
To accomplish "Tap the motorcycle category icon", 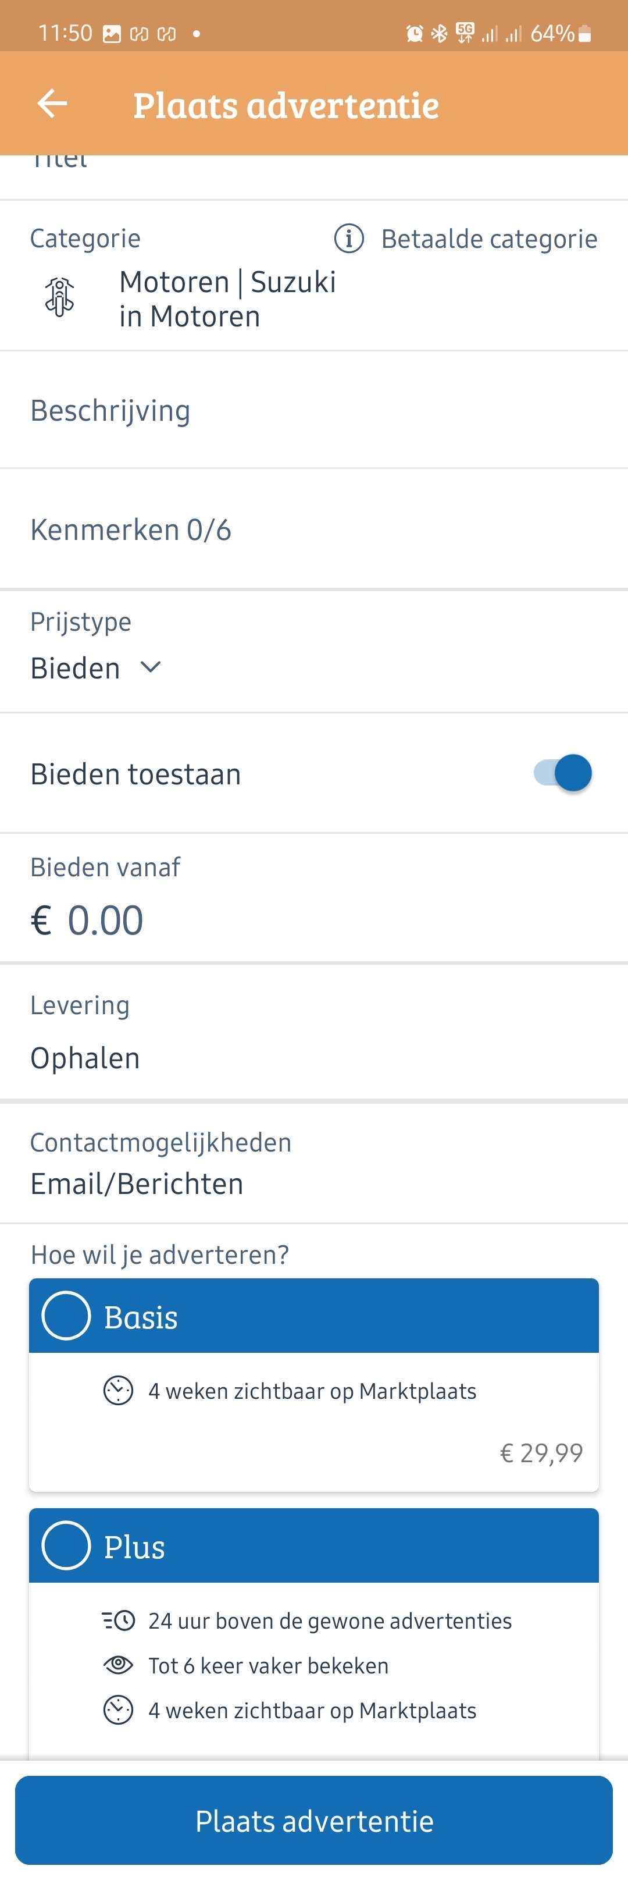I will pos(60,297).
